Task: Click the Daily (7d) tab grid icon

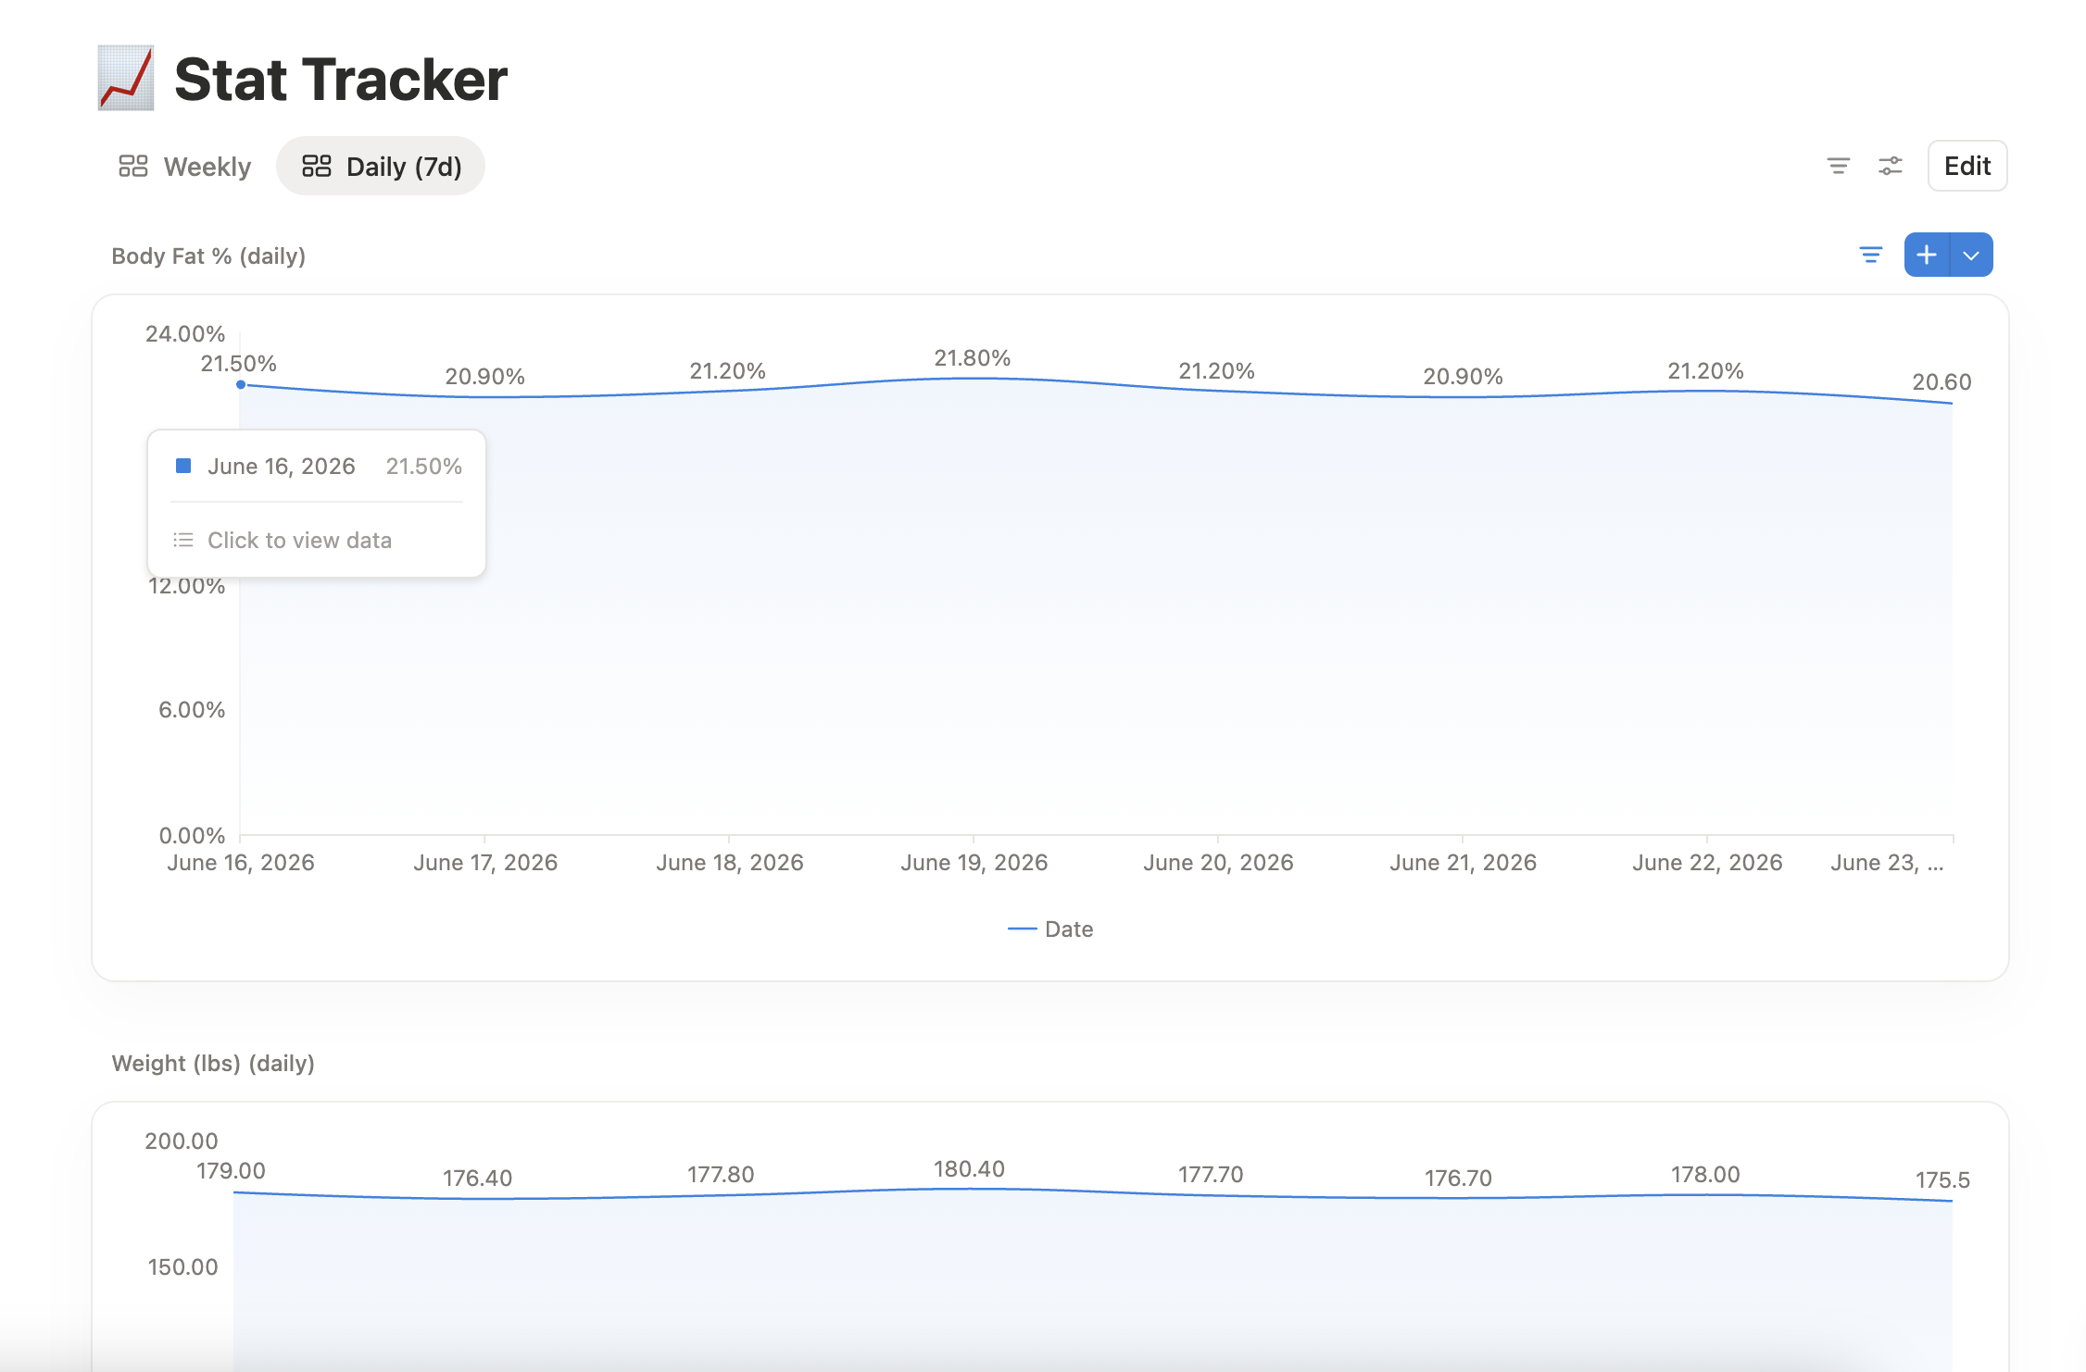Action: pos(317,167)
